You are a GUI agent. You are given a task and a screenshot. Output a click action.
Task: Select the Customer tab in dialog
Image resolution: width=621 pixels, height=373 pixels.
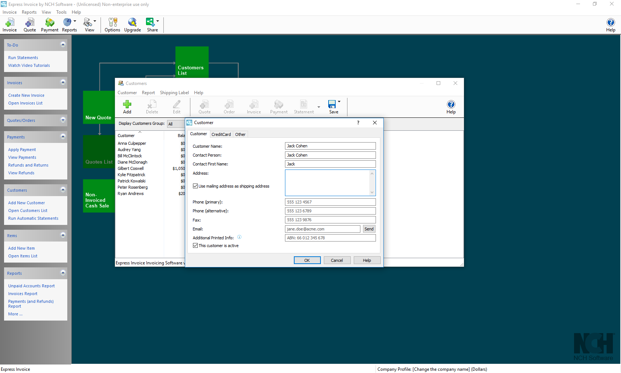[x=198, y=134]
